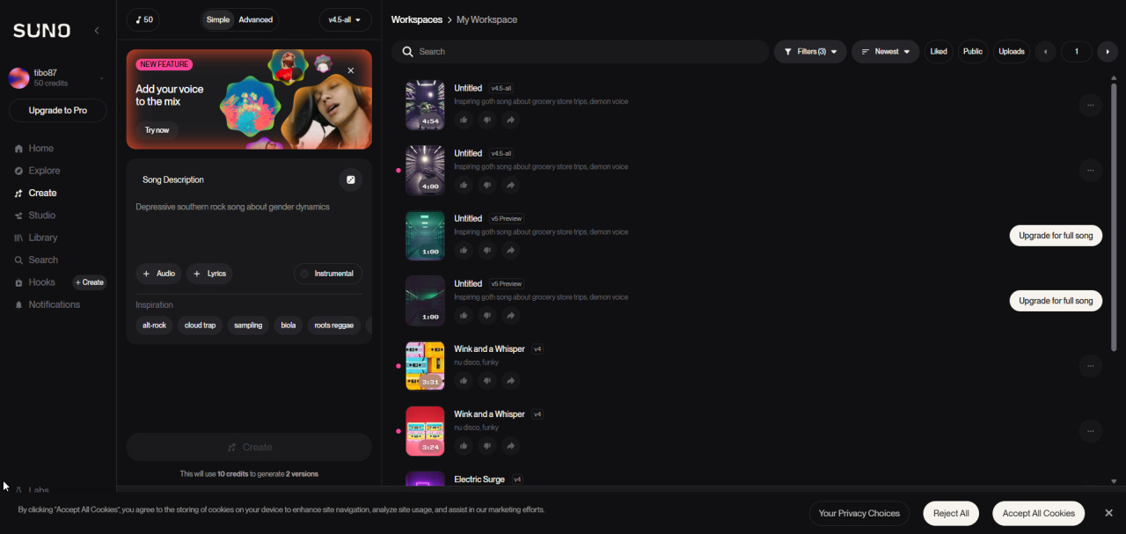Like the 4:54 Untitled song
Screen dimensions: 1126x534
point(464,121)
